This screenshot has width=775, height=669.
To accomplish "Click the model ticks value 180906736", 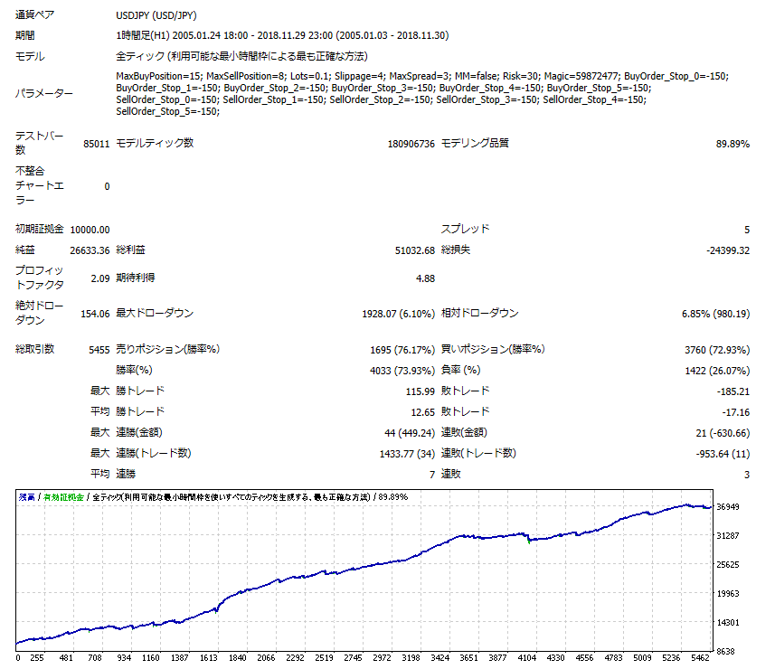I will [x=411, y=144].
